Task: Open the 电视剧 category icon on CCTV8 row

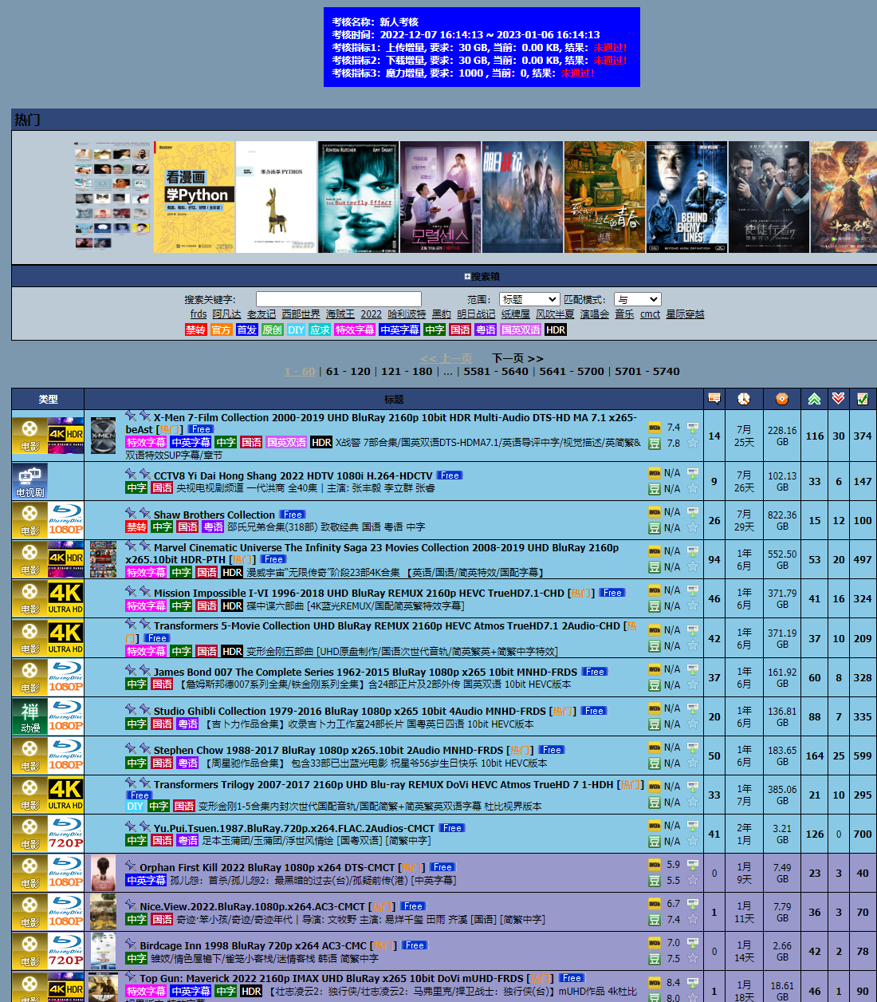Action: click(x=29, y=481)
